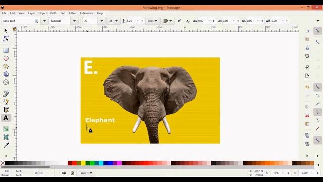
Task: Select the Ellipse circle tool
Action: point(6,58)
